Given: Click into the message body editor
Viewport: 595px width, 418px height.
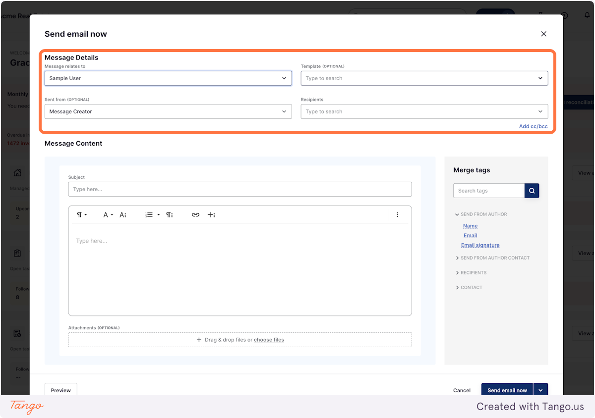Looking at the screenshot, I should [240, 269].
